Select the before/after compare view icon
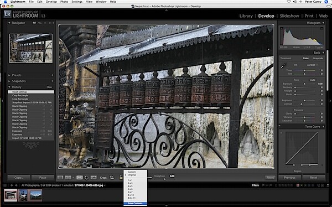Screen dimensions: 332x207 (68, 178)
